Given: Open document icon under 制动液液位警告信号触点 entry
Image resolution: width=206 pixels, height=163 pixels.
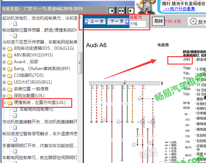Looking at the screenshot, I should [x=15, y=139].
